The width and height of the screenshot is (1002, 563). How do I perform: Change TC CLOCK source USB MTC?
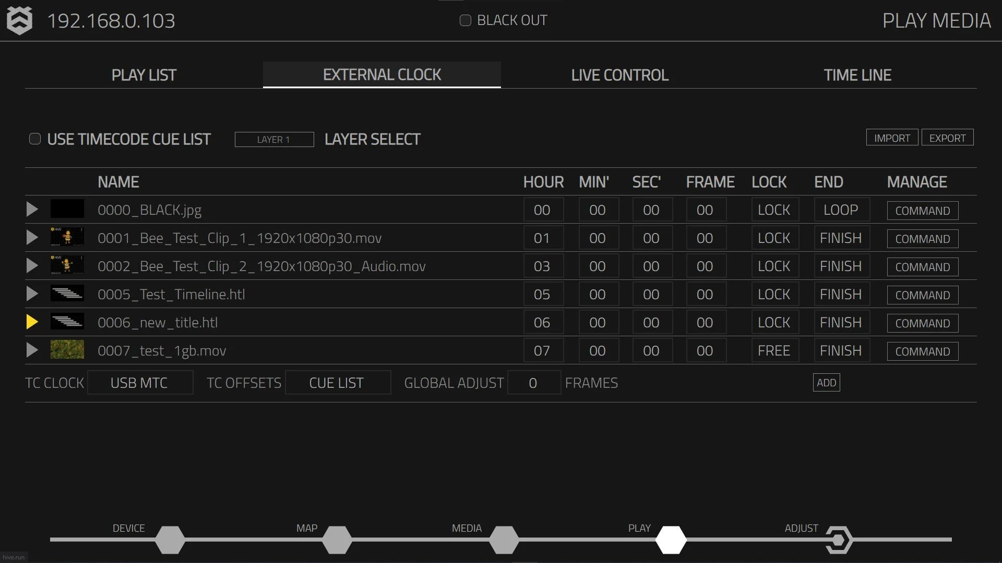(x=139, y=383)
